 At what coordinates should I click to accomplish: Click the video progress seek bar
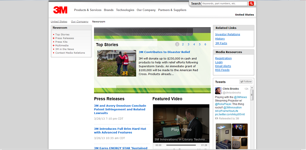point(181,145)
